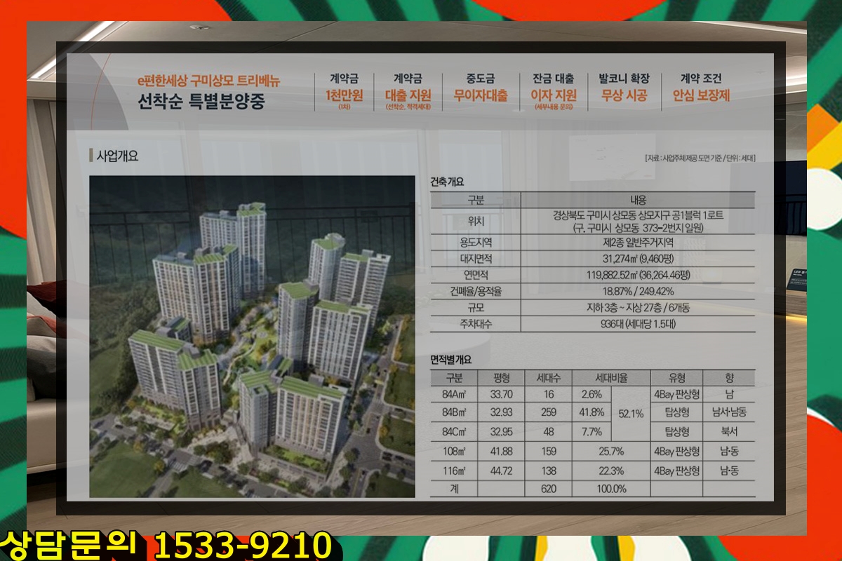842x561 pixels.
Task: Click the '계' total row label
Action: tap(455, 489)
